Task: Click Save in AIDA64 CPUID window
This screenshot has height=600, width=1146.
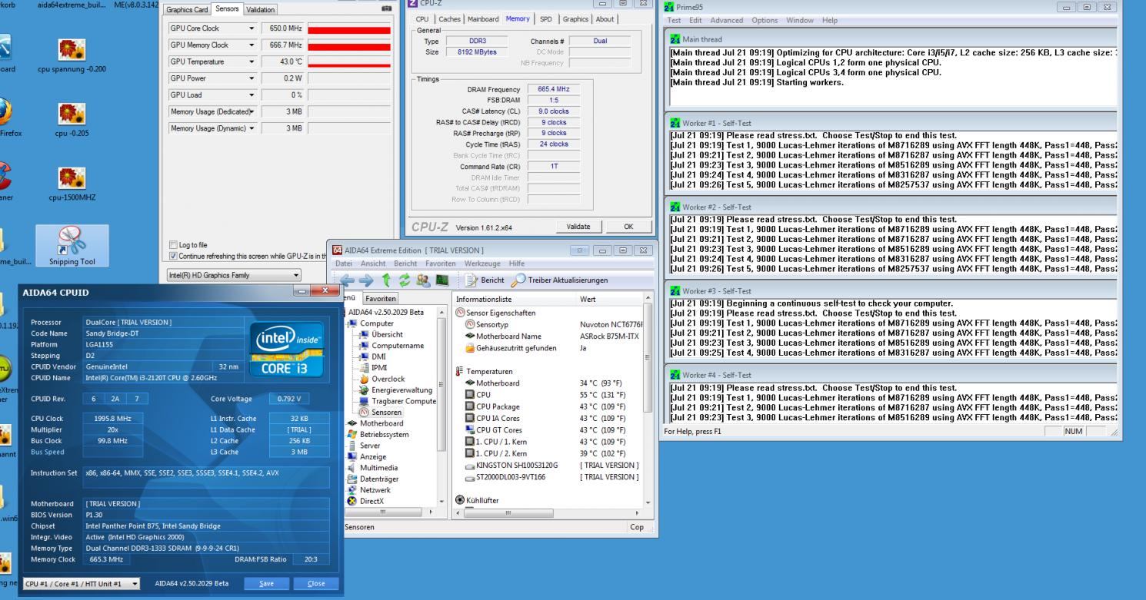Action: [266, 583]
